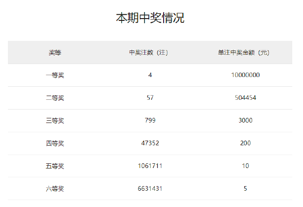The image size is (303, 207).
Task: Select the 六等奖 row label
Action: coord(55,189)
